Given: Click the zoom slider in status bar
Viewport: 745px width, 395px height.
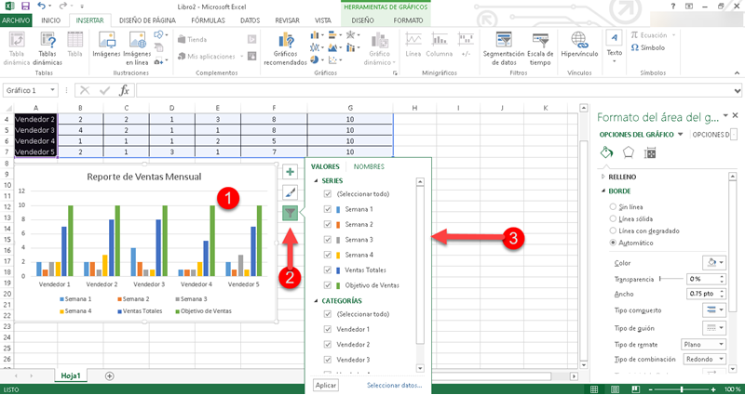Looking at the screenshot, I should point(682,389).
